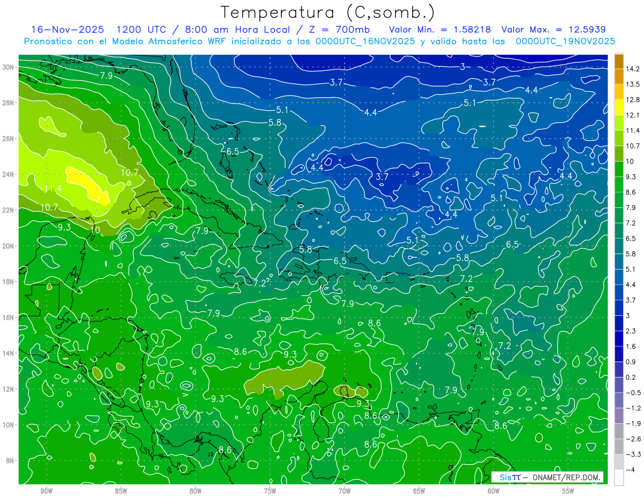The image size is (644, 498).
Task: Click the "80W" longitude axis label
Action: click(195, 492)
